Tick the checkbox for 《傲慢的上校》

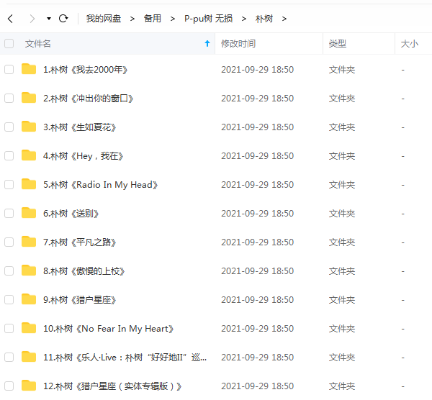[x=9, y=271]
